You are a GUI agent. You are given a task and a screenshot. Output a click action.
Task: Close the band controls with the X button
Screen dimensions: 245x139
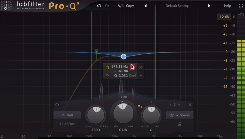190,105
